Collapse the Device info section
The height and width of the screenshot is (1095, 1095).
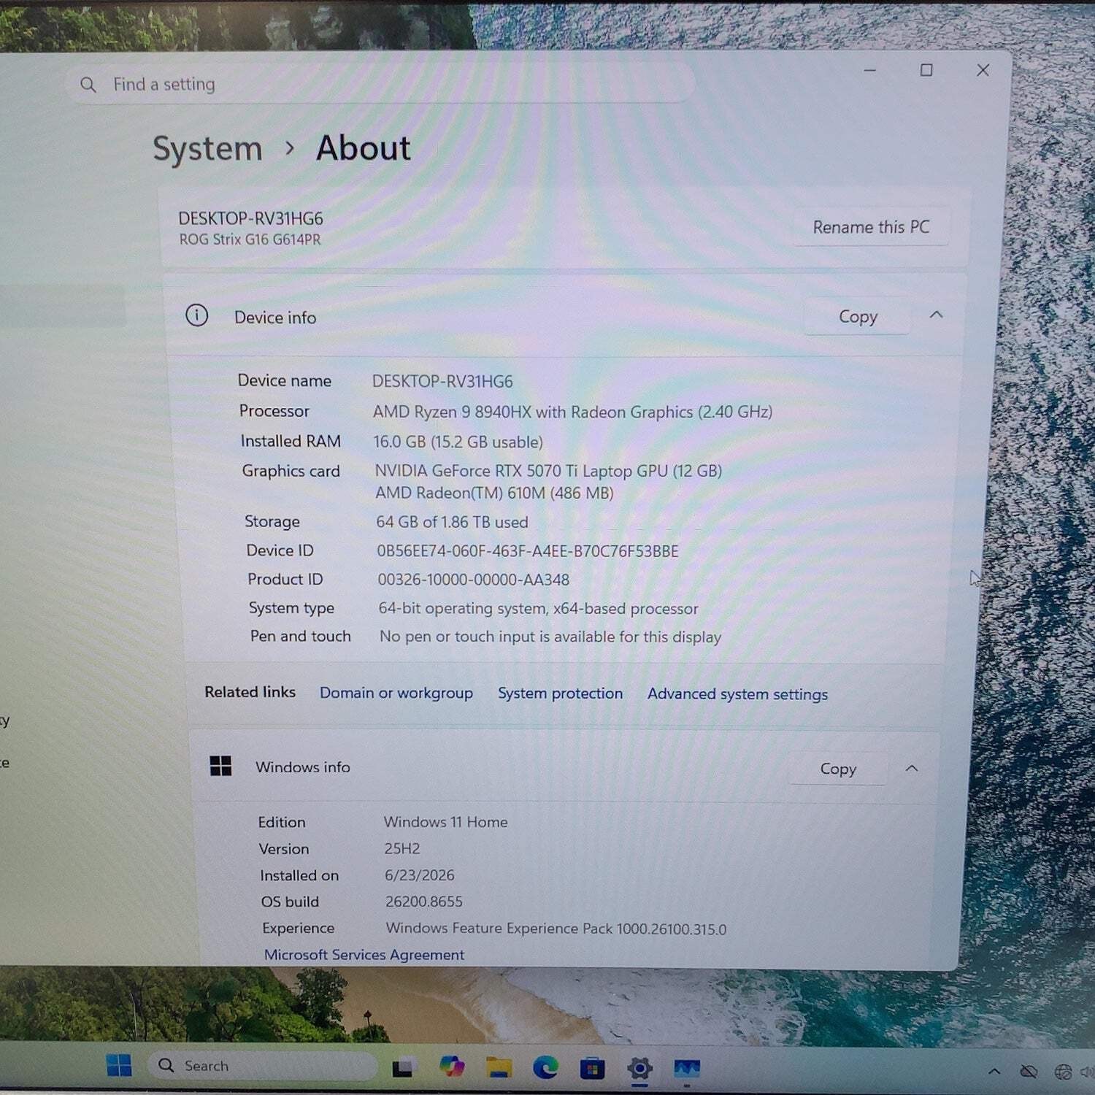937,315
